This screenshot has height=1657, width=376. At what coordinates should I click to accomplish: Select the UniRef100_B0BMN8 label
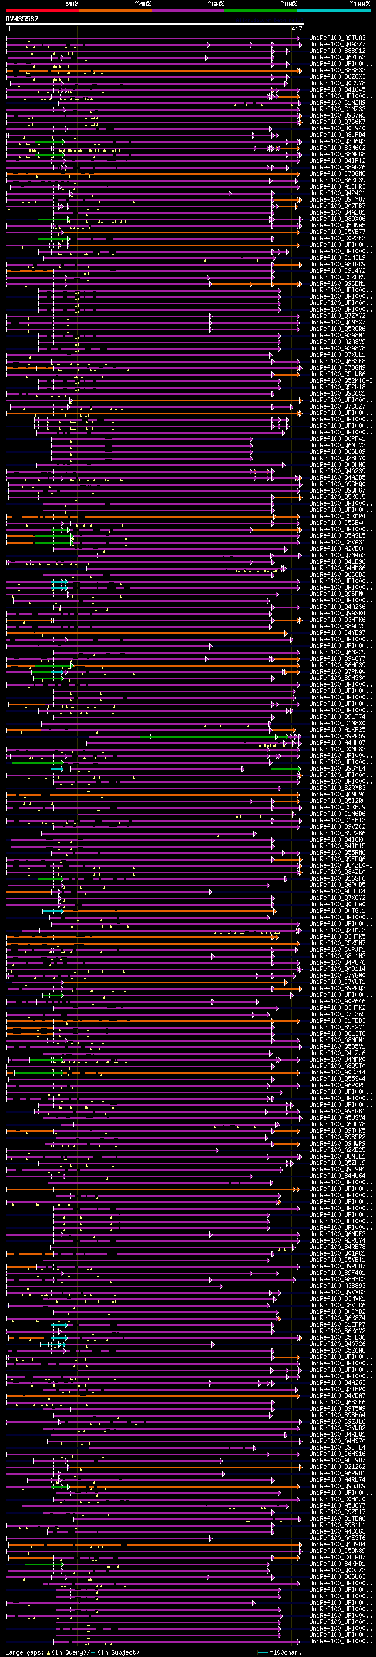337,464
